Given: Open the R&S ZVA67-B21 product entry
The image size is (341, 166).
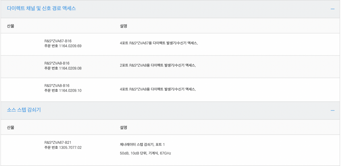Looking at the screenshot, I should [58, 143].
